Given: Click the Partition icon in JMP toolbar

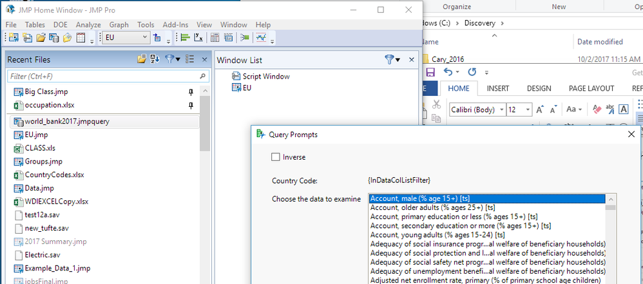Looking at the screenshot, I should (x=245, y=38).
